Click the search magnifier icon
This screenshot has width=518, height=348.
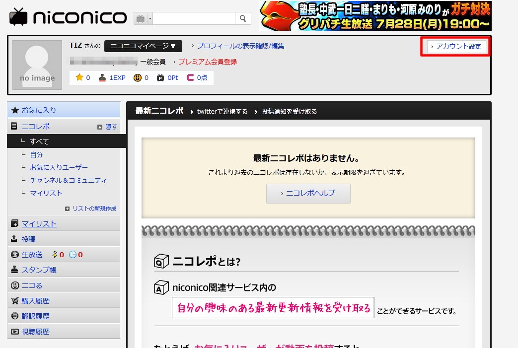point(242,18)
